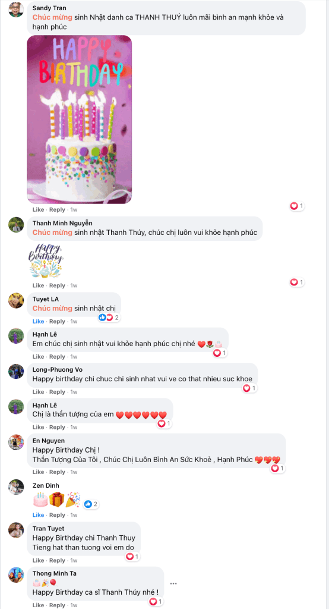Open Sandy Tran's profile avatar

pos(16,10)
